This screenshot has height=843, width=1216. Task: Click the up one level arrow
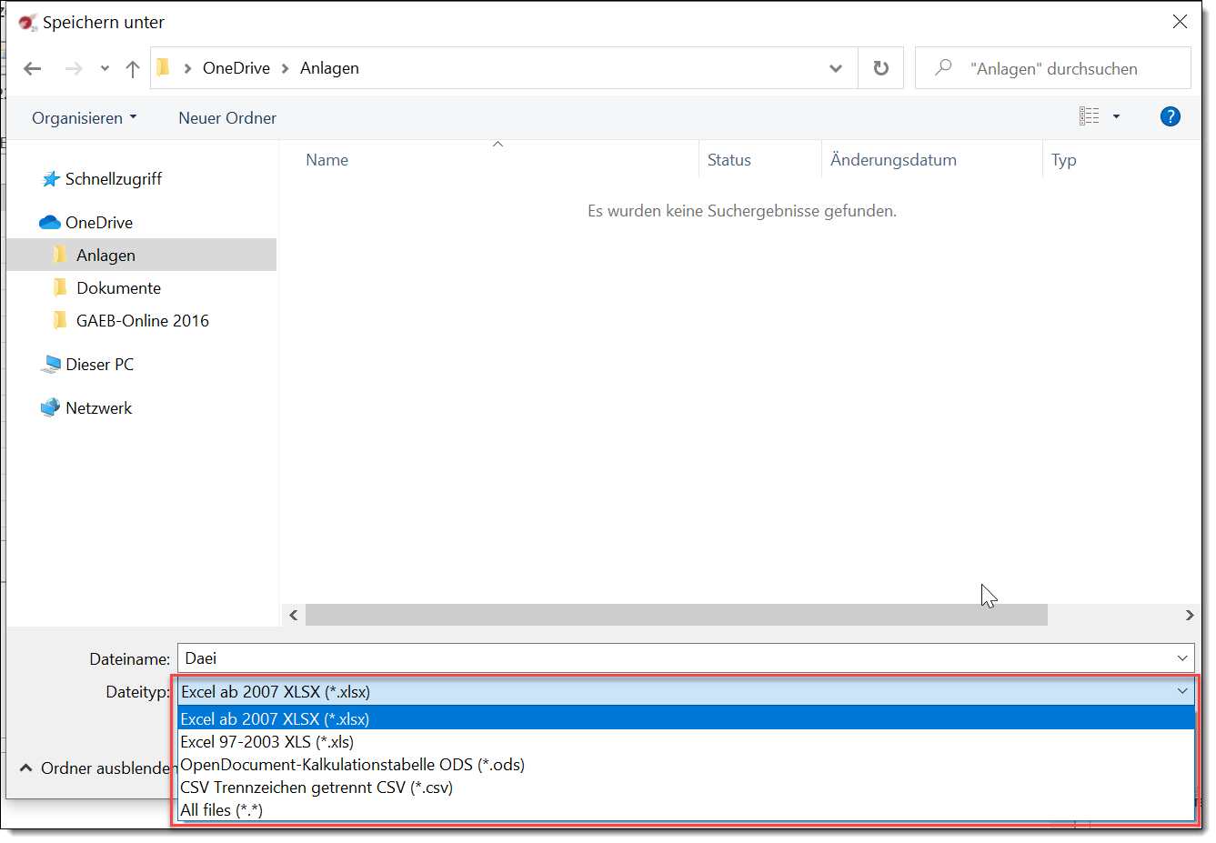(133, 69)
